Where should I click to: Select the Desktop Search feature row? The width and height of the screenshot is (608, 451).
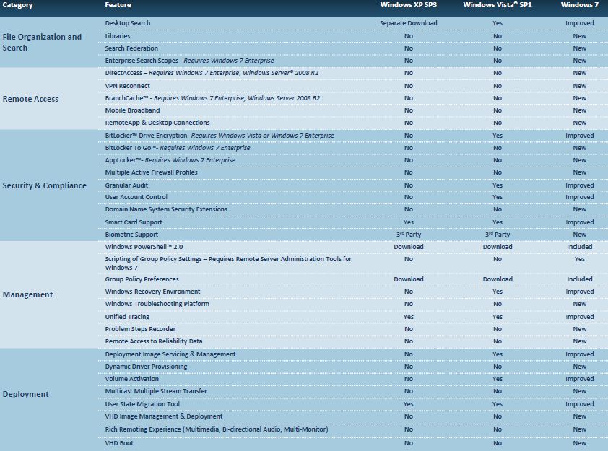(128, 23)
